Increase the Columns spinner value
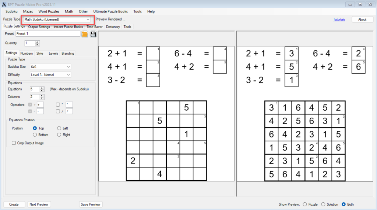This screenshot has width=377, height=210. [x=42, y=96]
